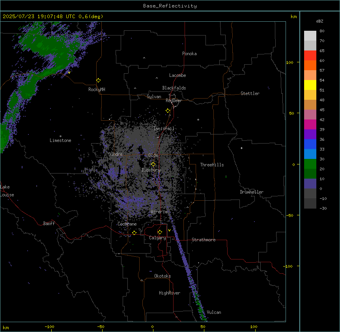Click the white caret marker southwest of Okotoks

pos(142,280)
